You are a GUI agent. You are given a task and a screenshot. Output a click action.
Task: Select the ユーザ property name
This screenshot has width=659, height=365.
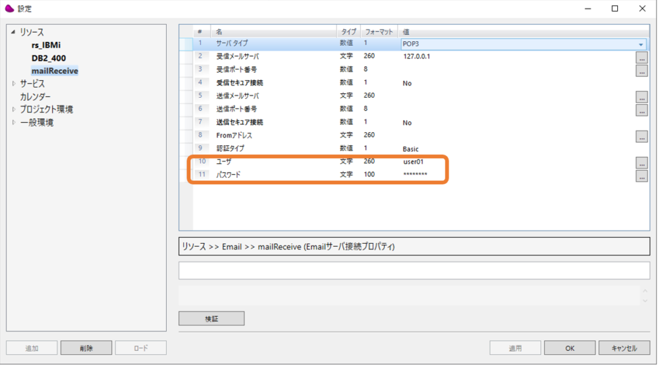(x=223, y=161)
